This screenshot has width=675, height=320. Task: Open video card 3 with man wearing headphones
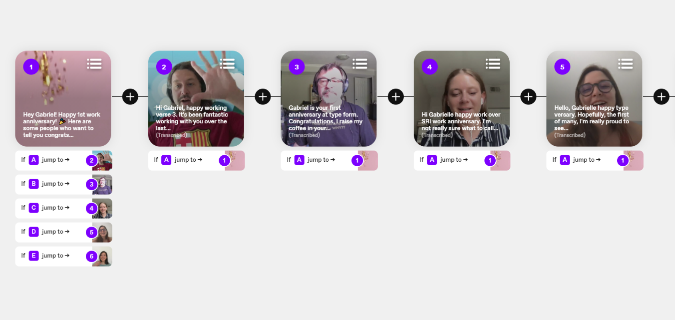click(x=329, y=98)
